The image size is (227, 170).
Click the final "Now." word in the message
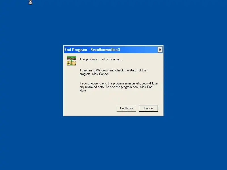pyautogui.click(x=83, y=91)
